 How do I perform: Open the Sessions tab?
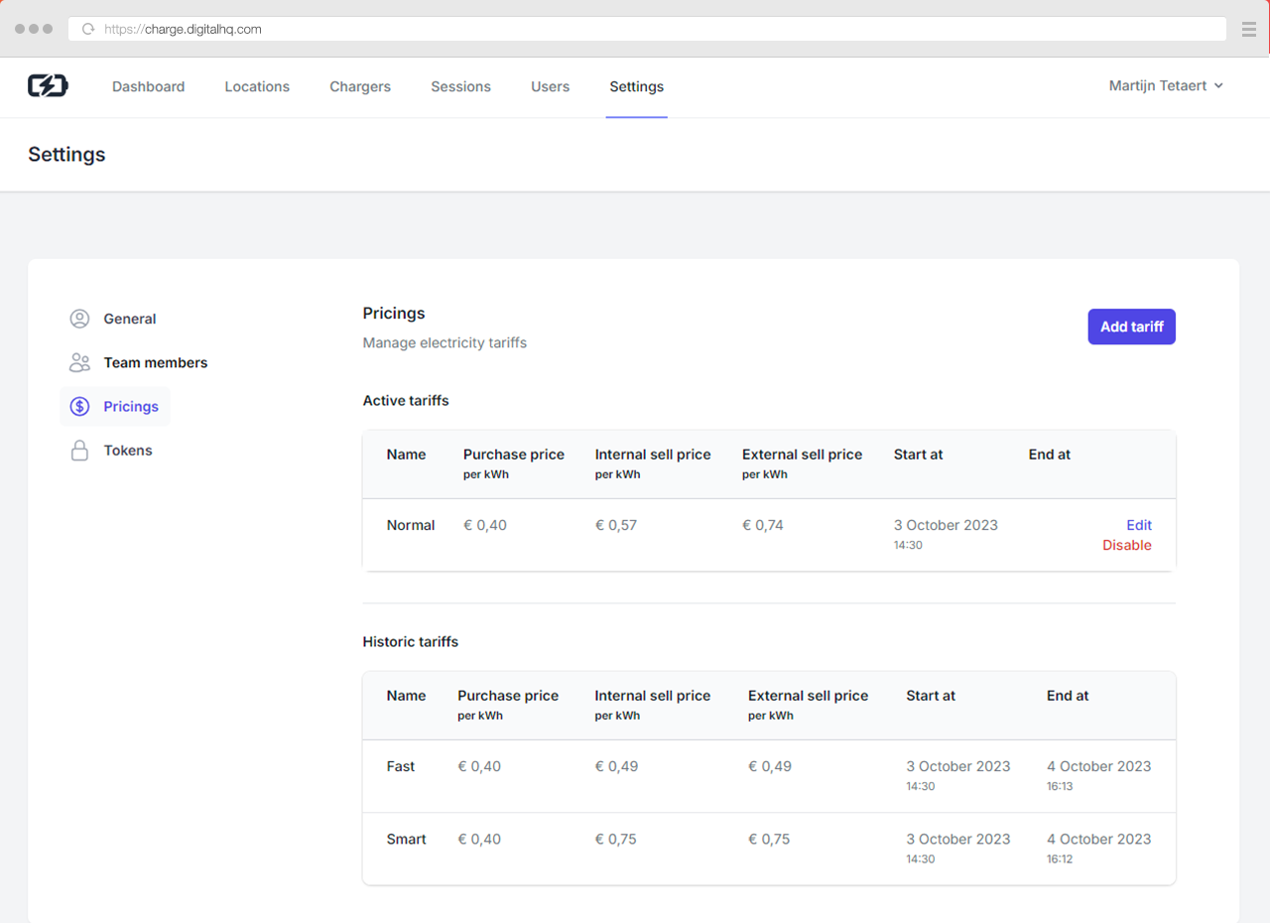460,86
